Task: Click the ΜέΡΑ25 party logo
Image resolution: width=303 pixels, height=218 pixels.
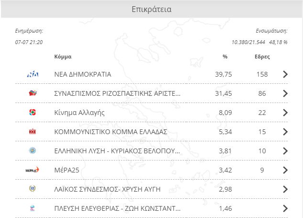Action: pos(32,170)
